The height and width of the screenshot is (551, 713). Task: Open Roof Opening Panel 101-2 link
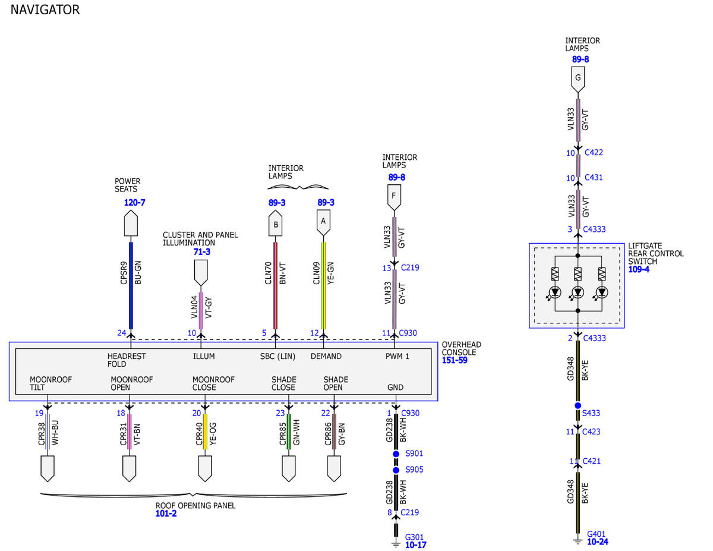pyautogui.click(x=166, y=514)
